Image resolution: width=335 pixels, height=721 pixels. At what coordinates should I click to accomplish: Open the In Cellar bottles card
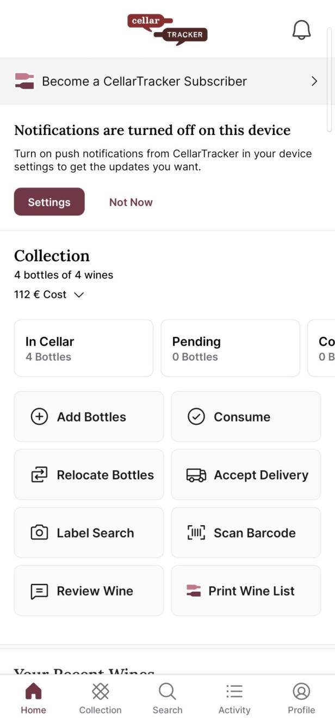83,348
